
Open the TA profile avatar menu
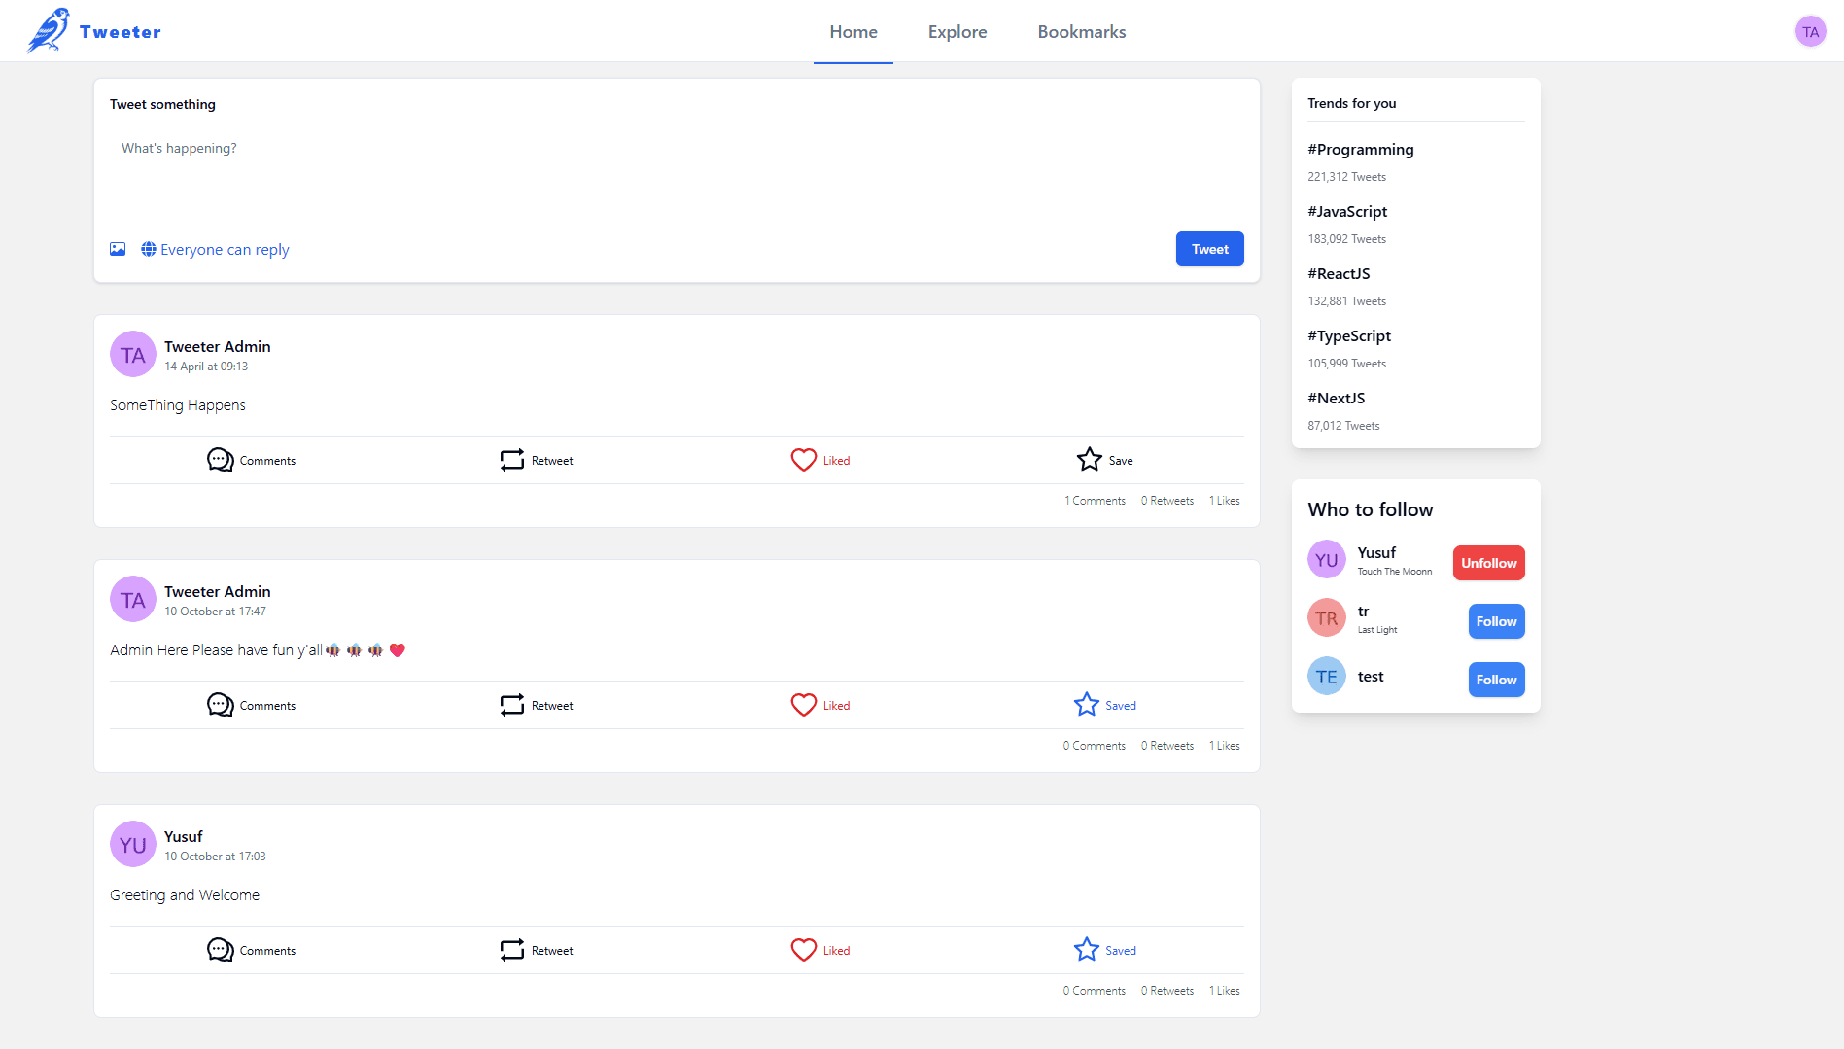click(1810, 32)
